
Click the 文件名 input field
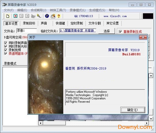(x=26, y=31)
